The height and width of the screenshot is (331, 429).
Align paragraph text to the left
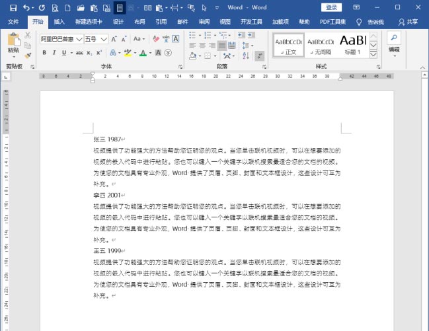(x=192, y=46)
